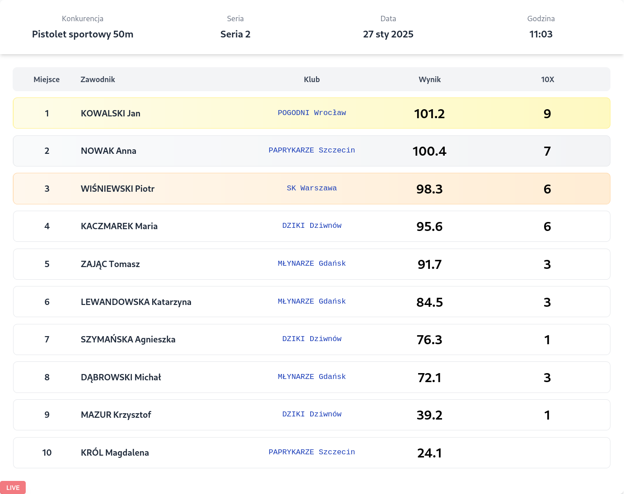
Task: Click score 76.3 of SZYMAŃSKA Agnieszka
Action: click(429, 340)
